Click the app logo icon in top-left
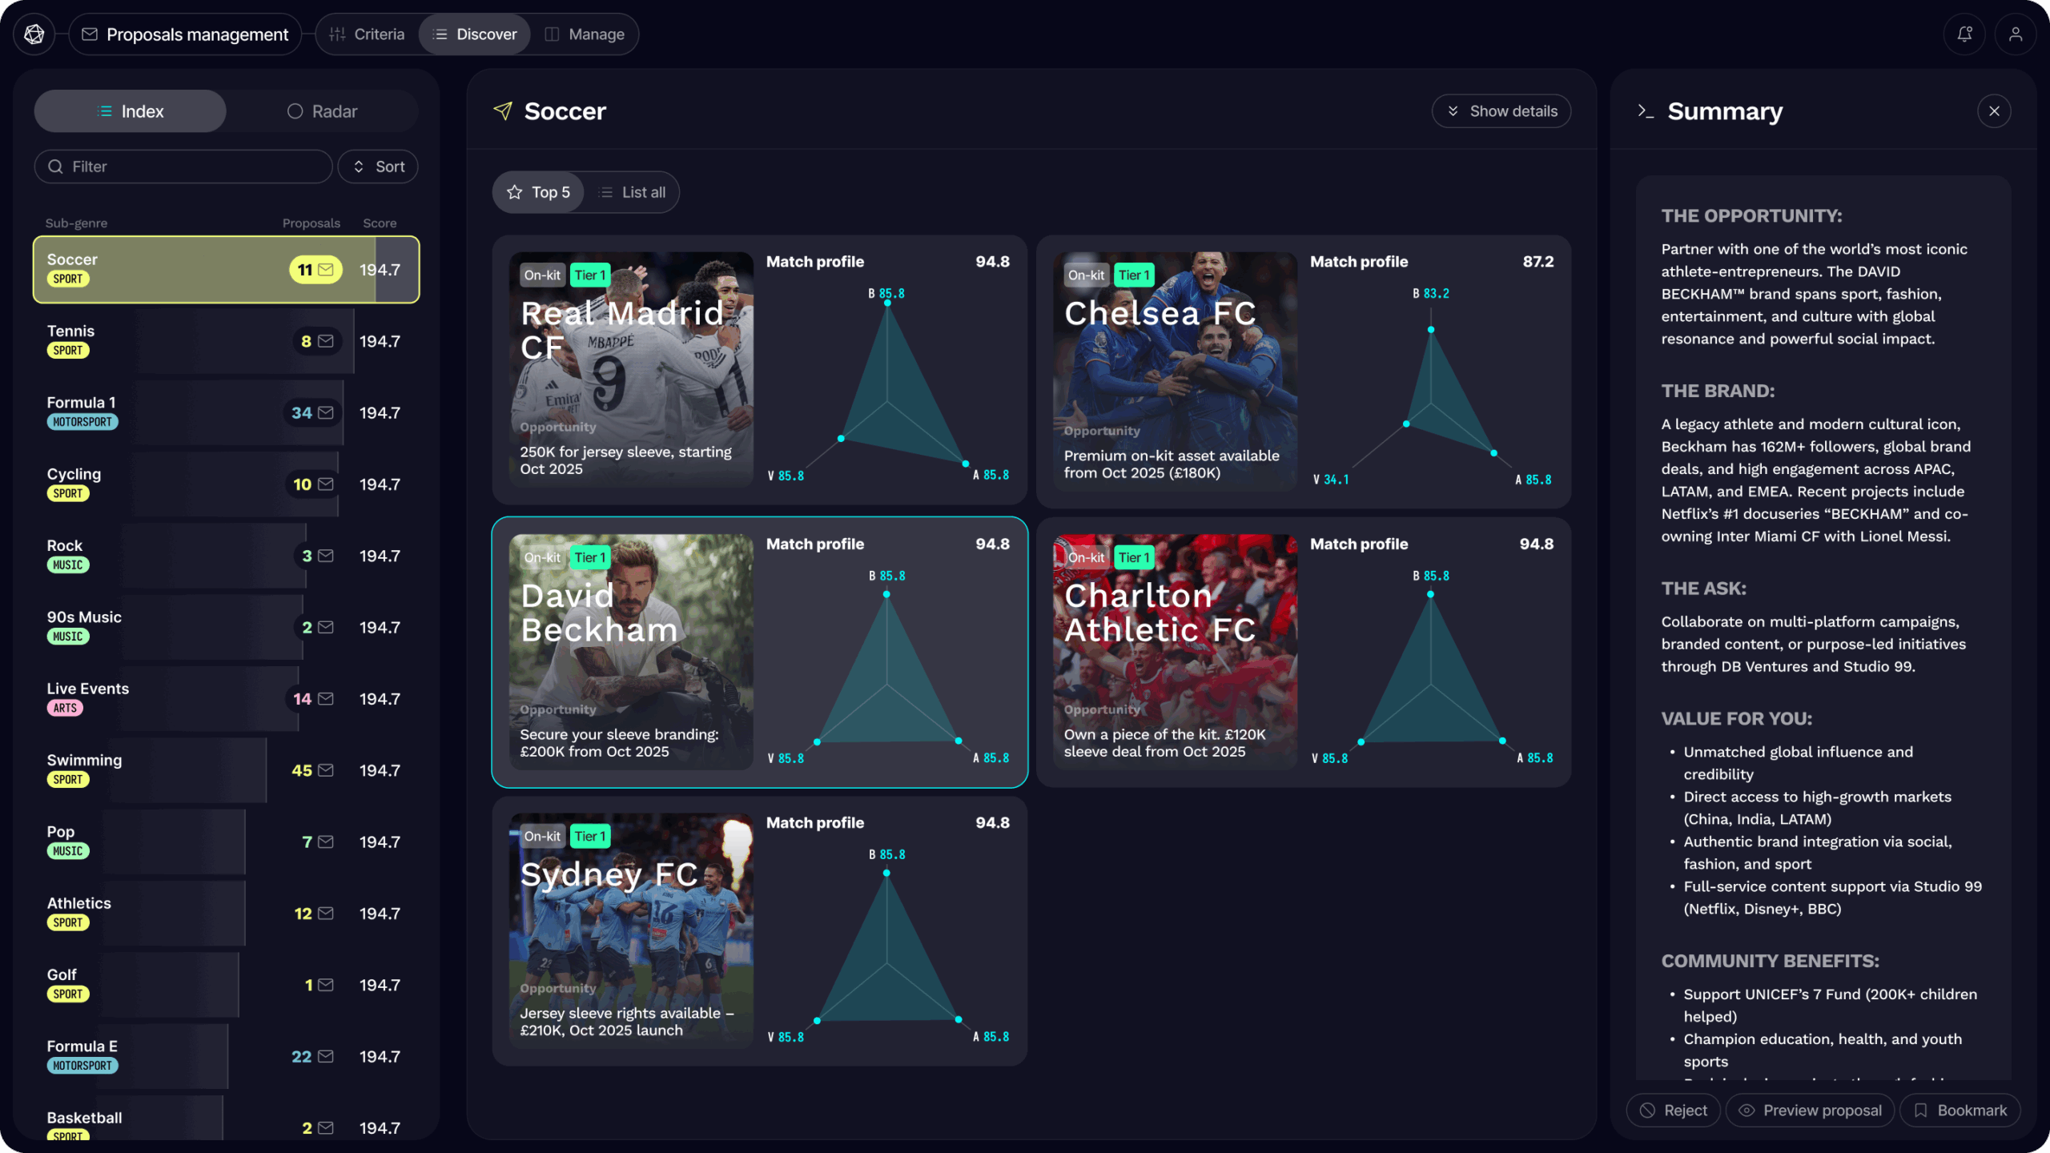Screen dimensions: 2050x1153 coord(34,34)
